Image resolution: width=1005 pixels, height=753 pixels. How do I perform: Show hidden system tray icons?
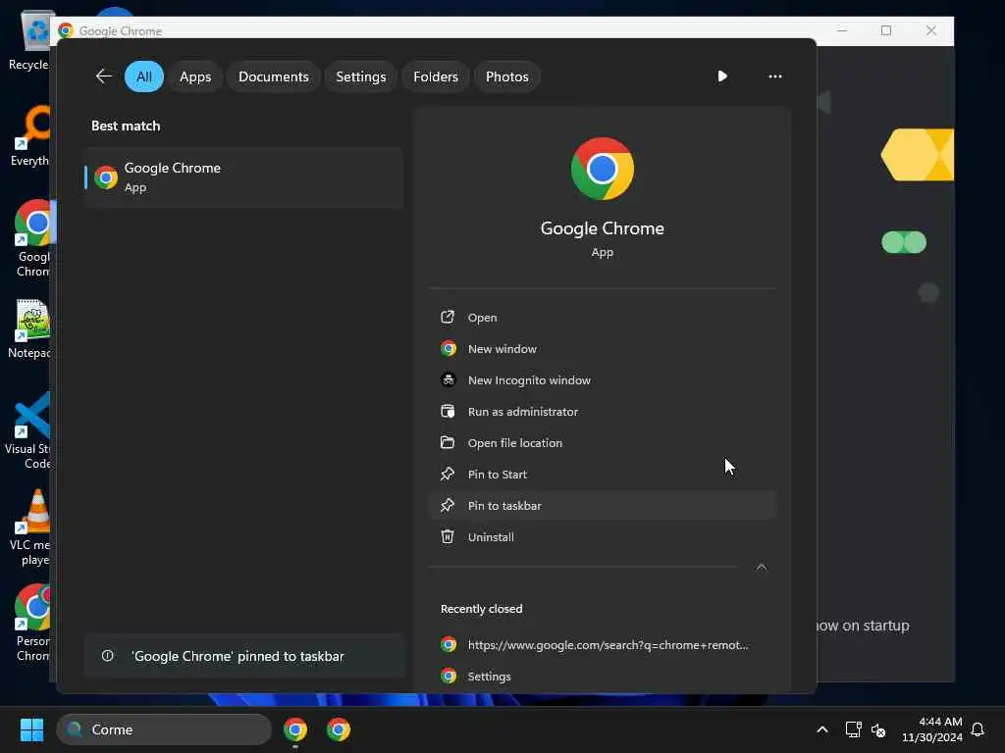pyautogui.click(x=822, y=729)
